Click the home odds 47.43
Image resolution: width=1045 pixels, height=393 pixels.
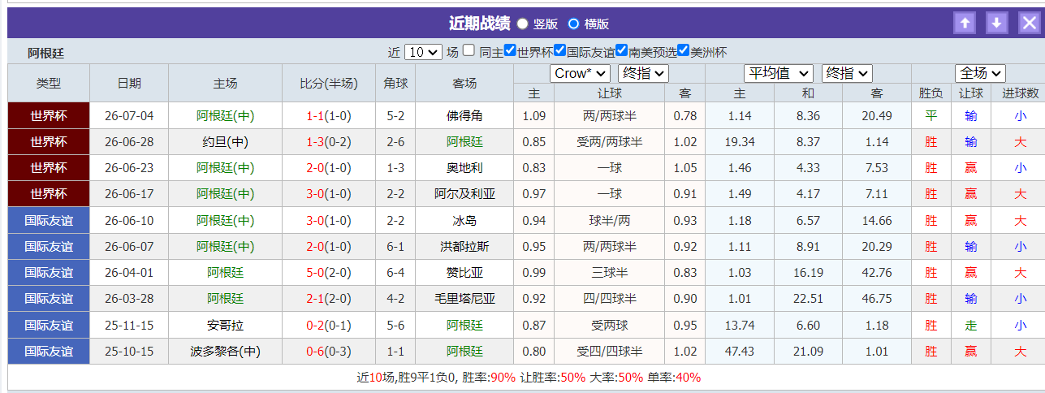740,352
